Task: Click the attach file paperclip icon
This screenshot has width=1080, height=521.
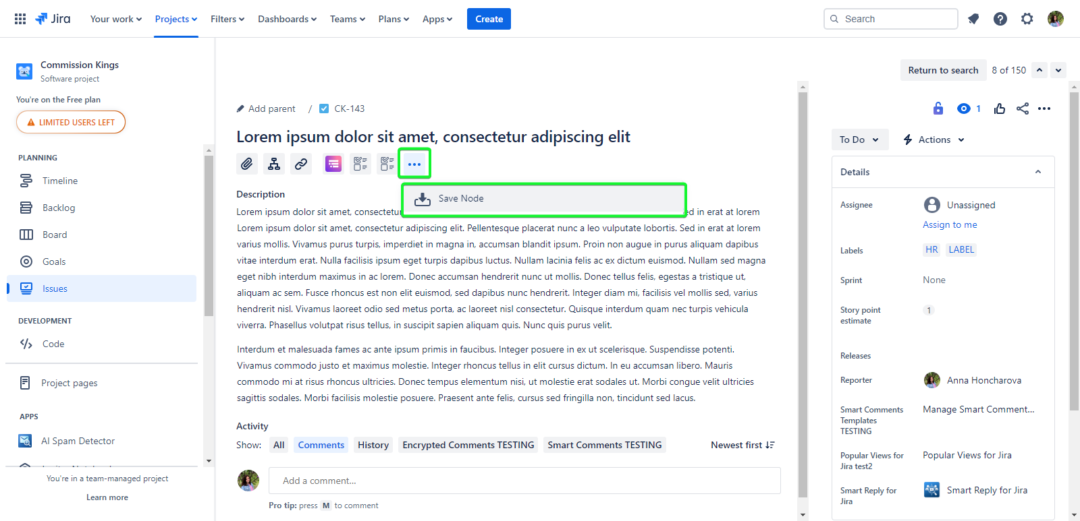Action: point(247,164)
